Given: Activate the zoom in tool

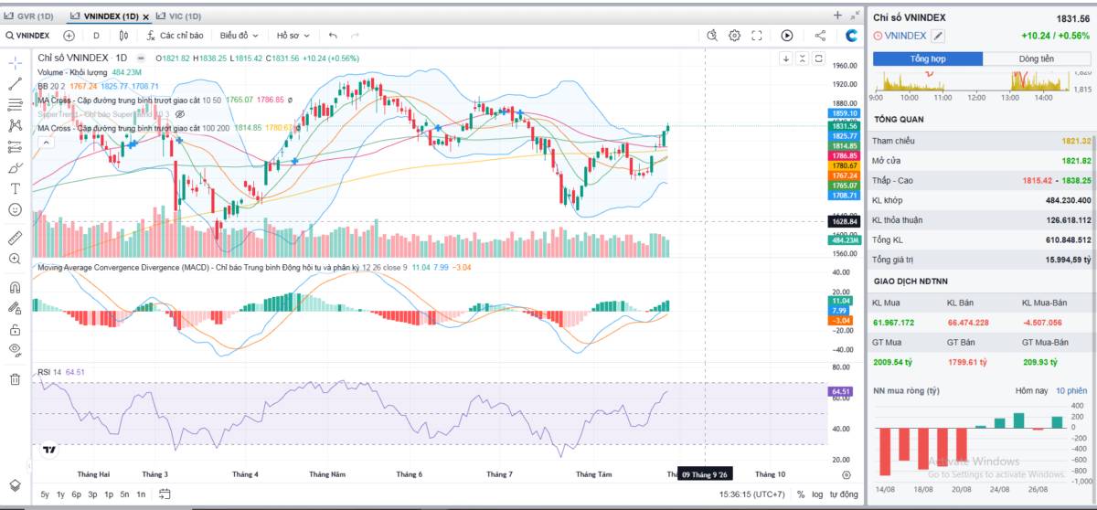Looking at the screenshot, I should (15, 259).
